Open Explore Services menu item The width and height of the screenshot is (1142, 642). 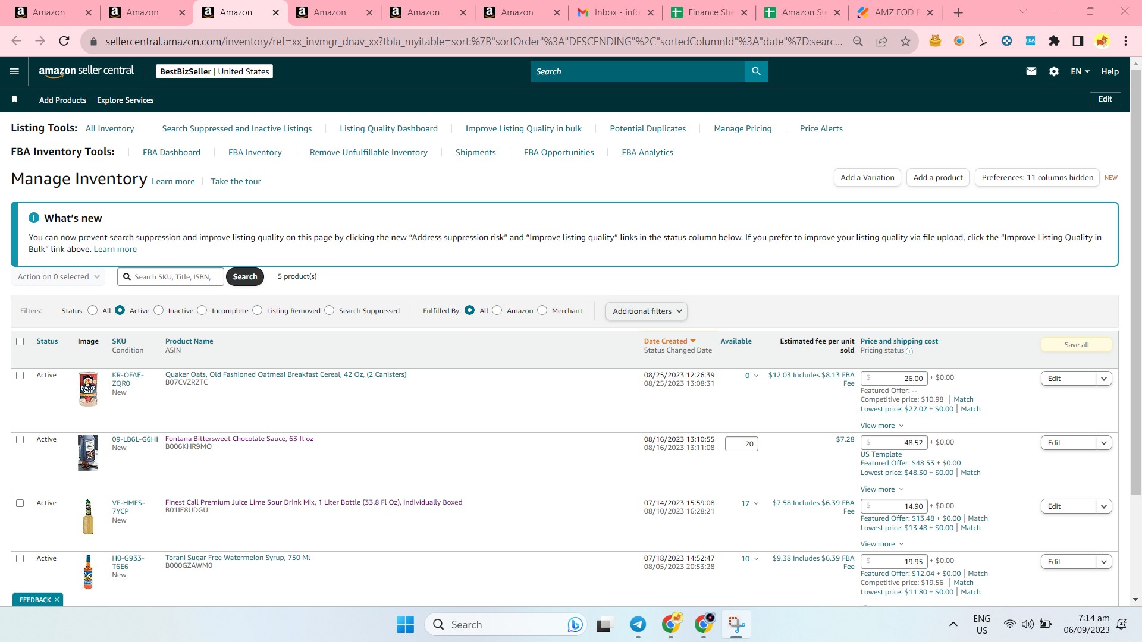coord(125,100)
